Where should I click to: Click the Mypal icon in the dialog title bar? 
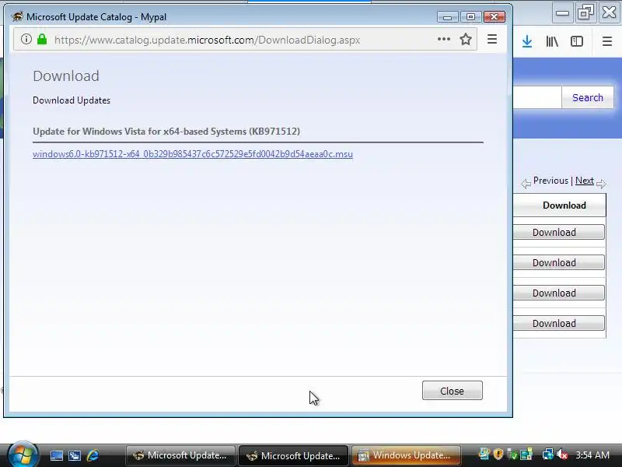point(17,16)
